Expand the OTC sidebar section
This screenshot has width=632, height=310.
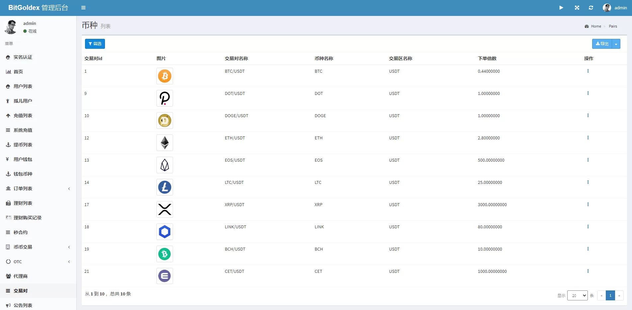coord(38,262)
